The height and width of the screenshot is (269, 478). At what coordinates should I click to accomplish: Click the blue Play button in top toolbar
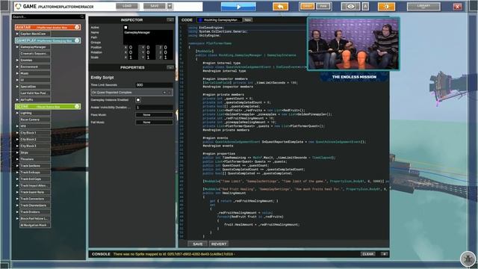pyautogui.click(x=238, y=7)
